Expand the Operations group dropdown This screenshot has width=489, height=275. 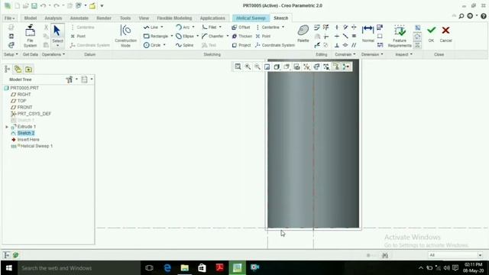click(x=53, y=54)
